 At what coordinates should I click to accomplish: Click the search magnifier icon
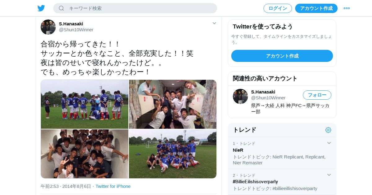point(61,8)
